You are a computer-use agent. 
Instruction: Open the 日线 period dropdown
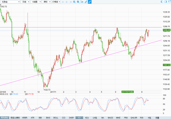[25, 2]
